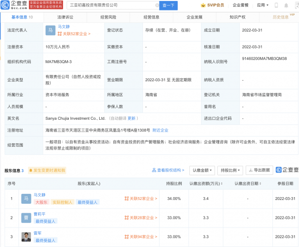The width and height of the screenshot is (299, 247).
Task: Click 最终受益人 tag under 雷军
Action: point(46,240)
